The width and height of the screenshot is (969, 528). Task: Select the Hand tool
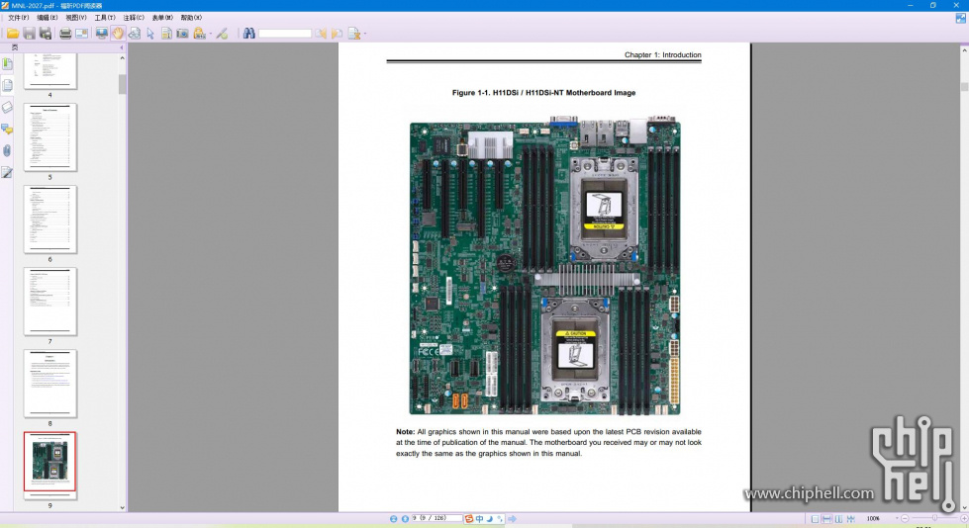(x=118, y=34)
